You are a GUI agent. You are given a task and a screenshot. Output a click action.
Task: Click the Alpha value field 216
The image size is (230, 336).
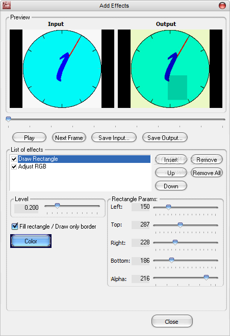(141, 278)
